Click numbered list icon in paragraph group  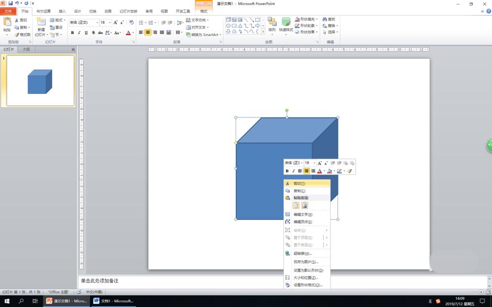pos(151,23)
